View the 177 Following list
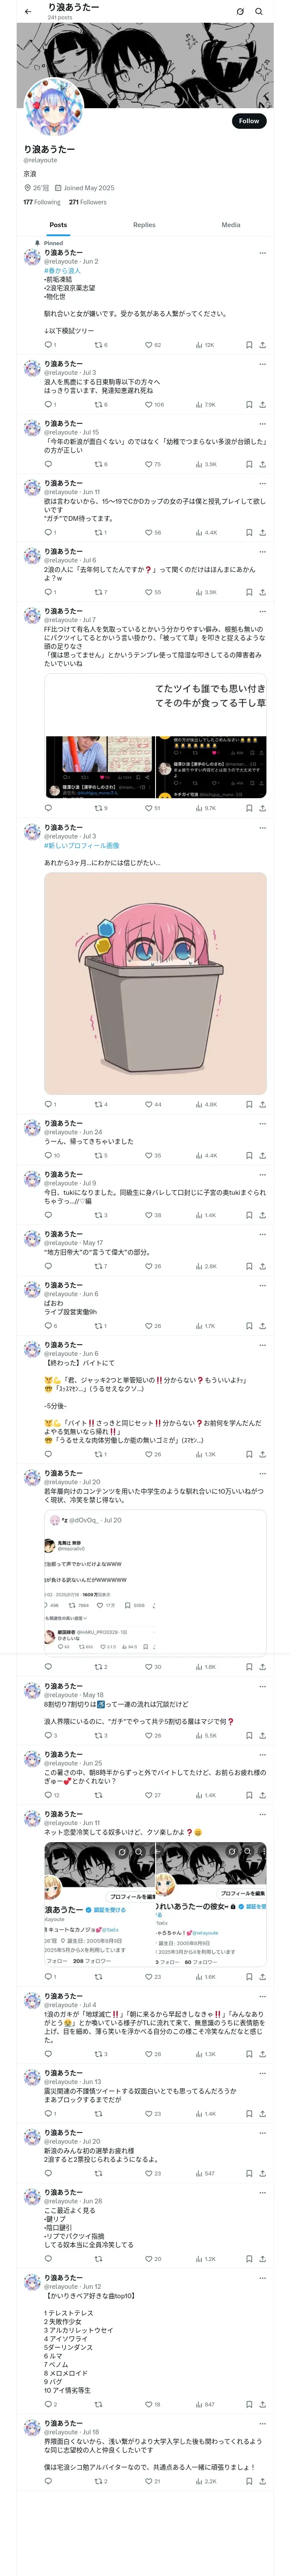This screenshot has height=2576, width=290. 42,202
